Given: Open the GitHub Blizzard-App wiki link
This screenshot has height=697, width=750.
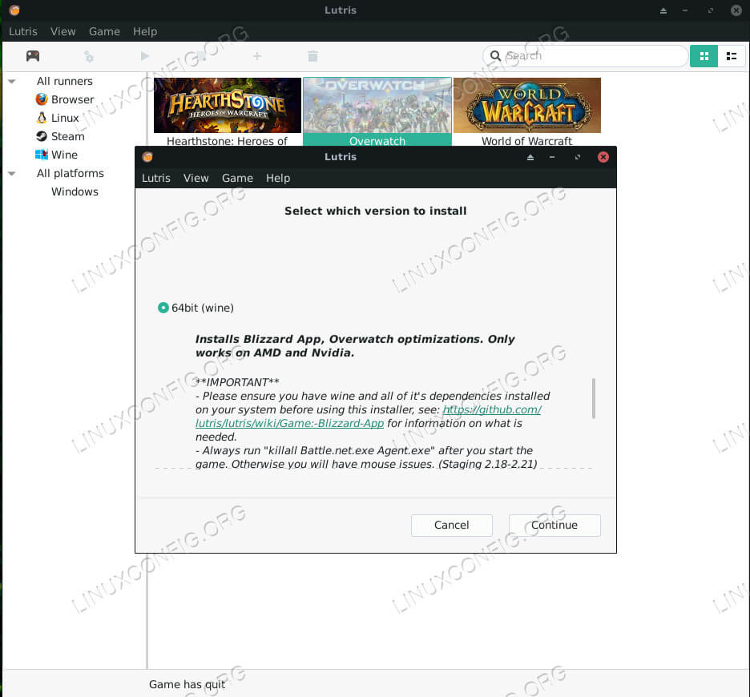Looking at the screenshot, I should [369, 416].
